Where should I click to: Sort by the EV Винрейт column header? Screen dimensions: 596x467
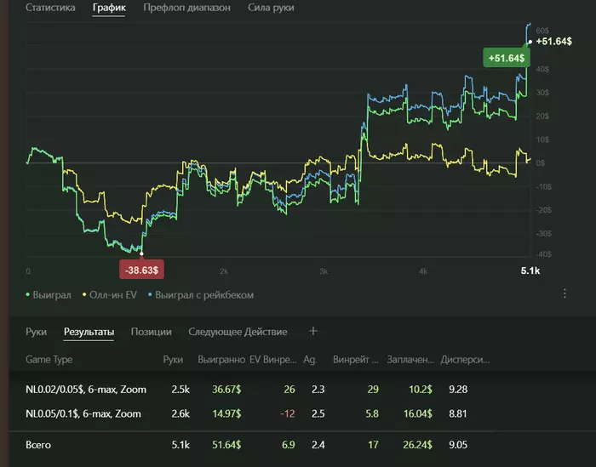coord(273,360)
